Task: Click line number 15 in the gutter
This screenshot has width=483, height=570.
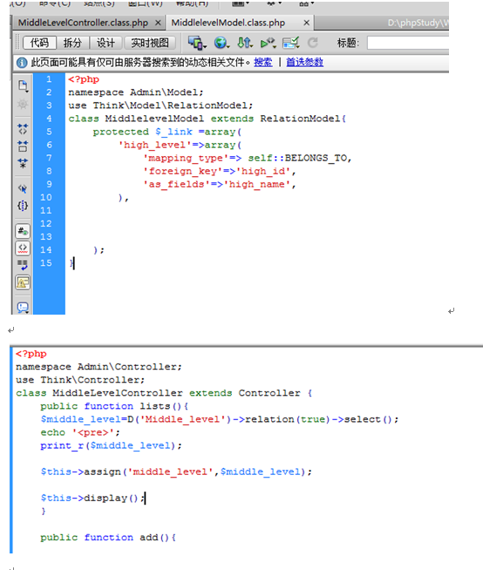Action: [46, 263]
